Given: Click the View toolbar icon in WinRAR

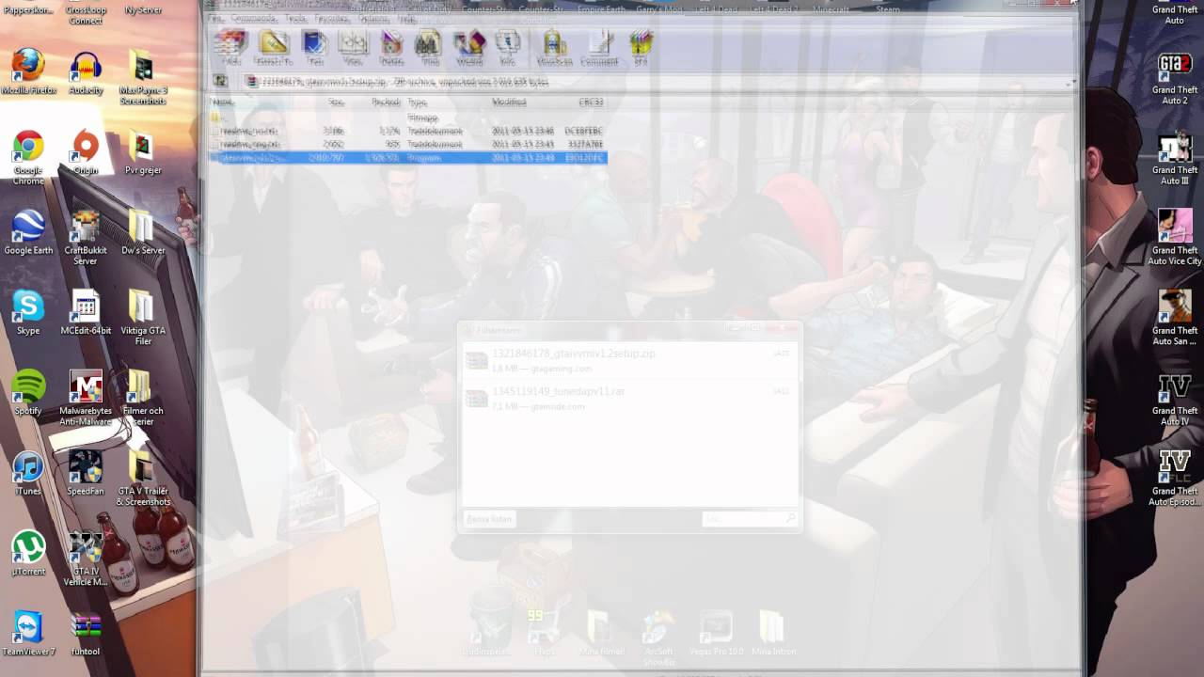Looking at the screenshot, I should tap(353, 47).
